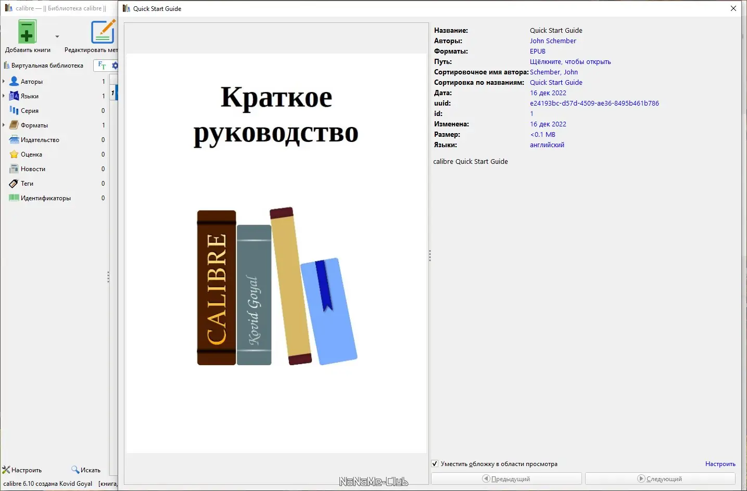Viewport: 747px width, 491px height.
Task: Click the size link <0.1 MB
Action: click(543, 134)
